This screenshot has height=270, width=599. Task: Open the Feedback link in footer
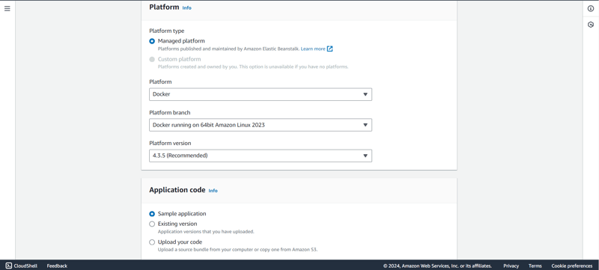point(57,266)
